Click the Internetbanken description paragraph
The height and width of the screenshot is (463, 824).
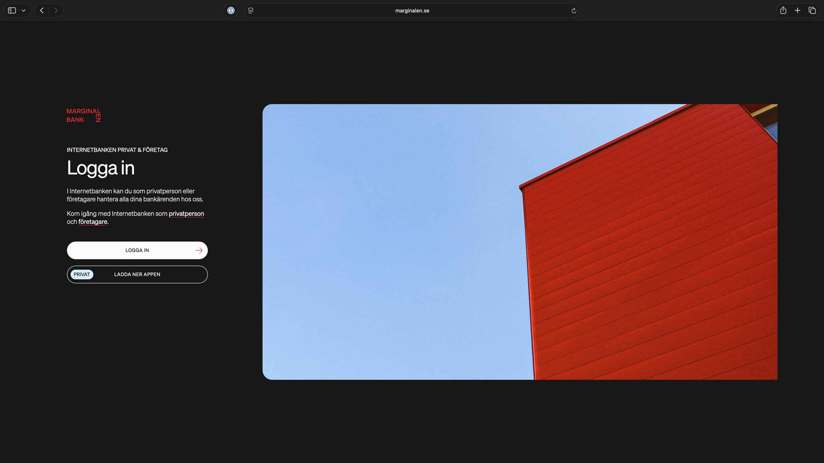[x=135, y=195]
